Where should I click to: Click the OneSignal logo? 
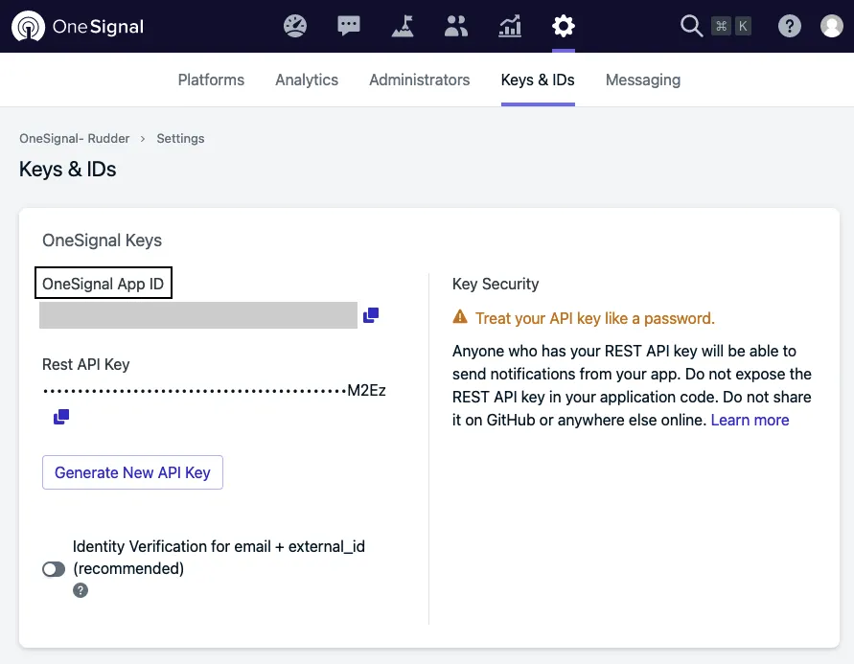(x=78, y=26)
